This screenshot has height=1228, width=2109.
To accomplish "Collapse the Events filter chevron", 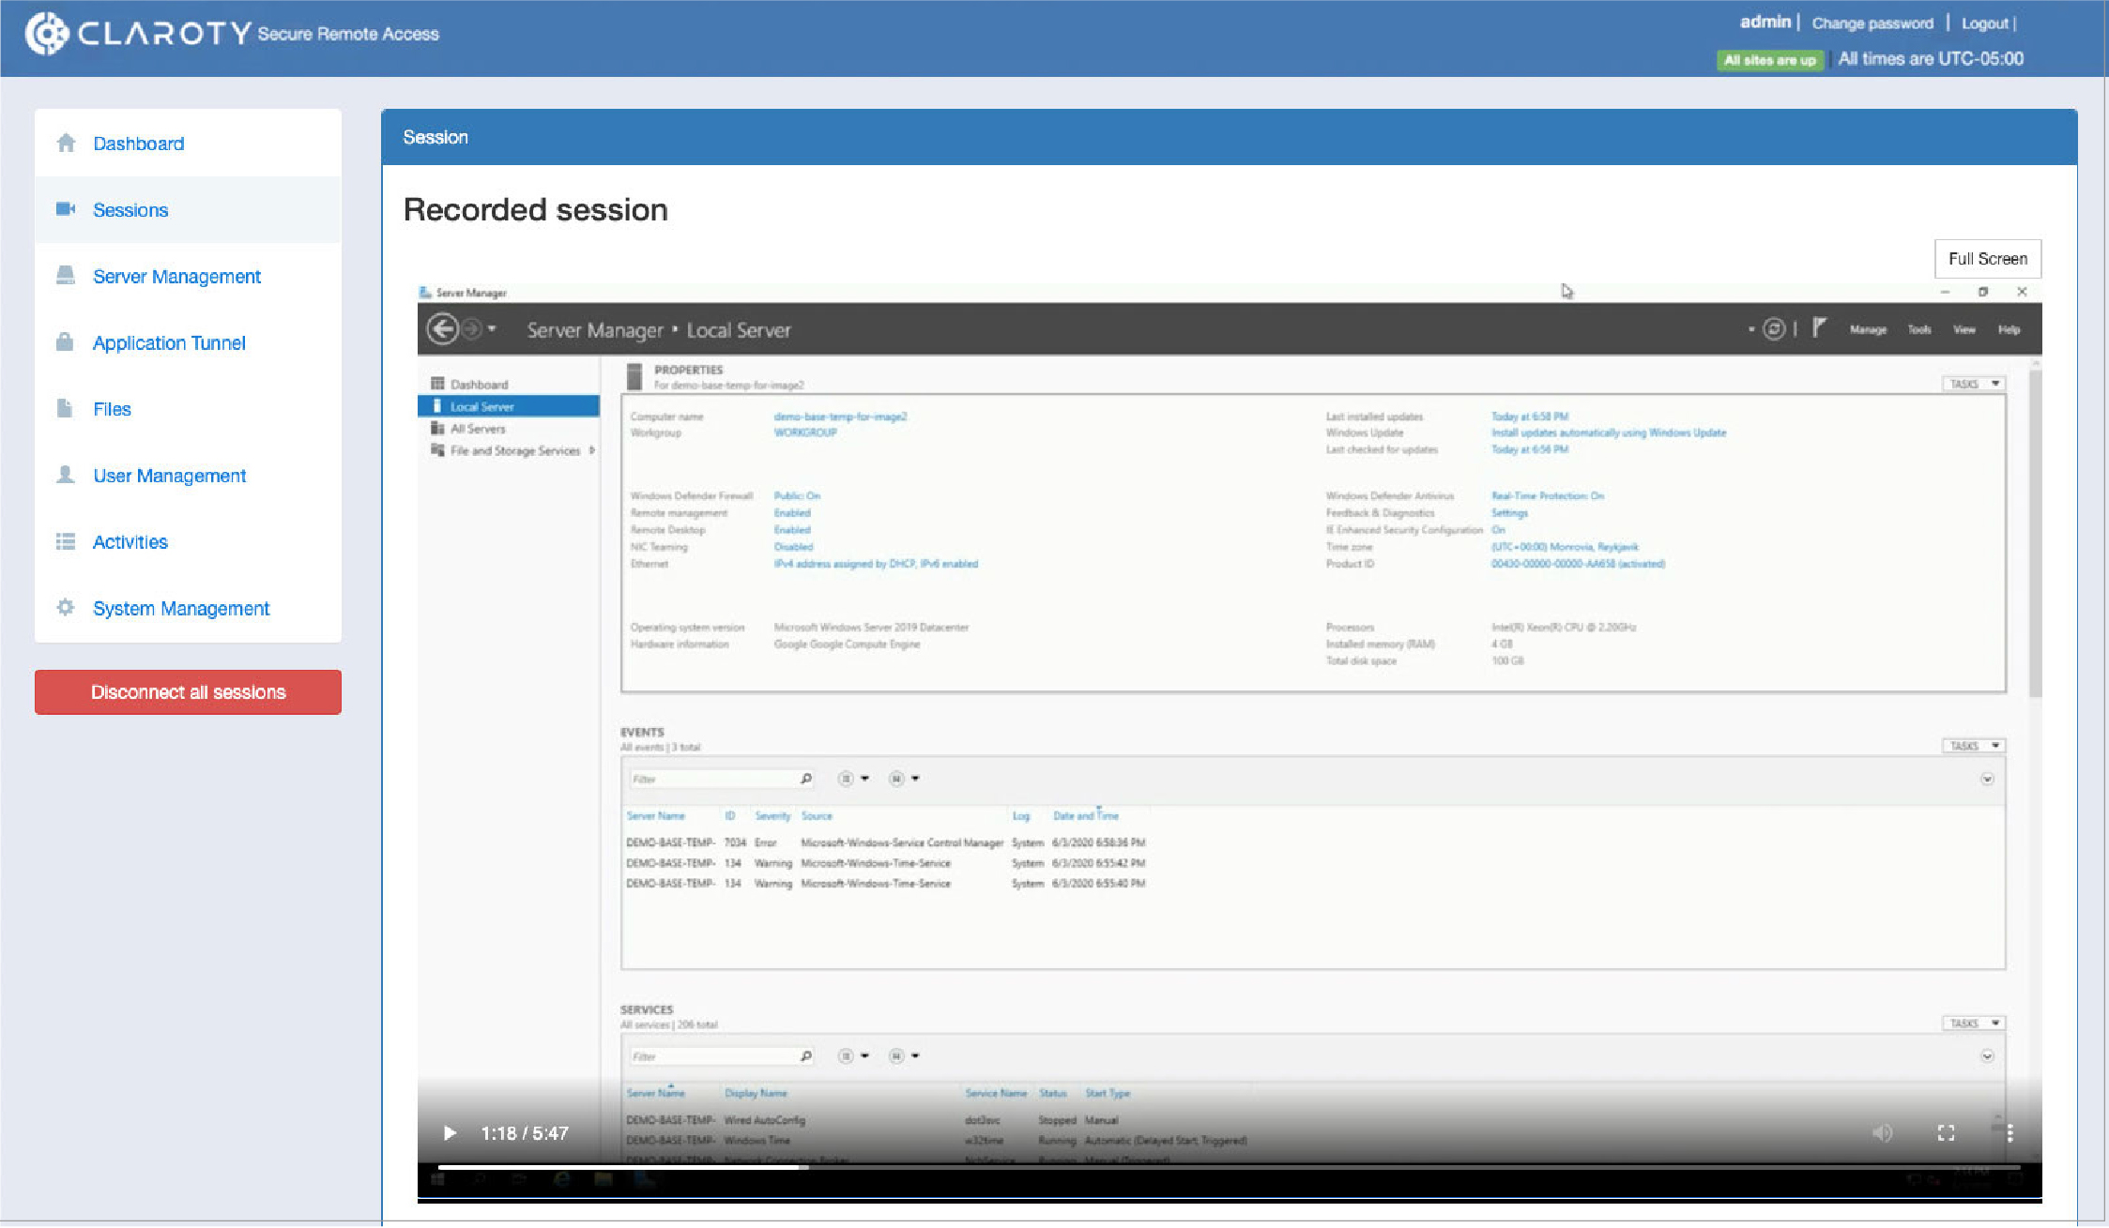I will point(1987,779).
